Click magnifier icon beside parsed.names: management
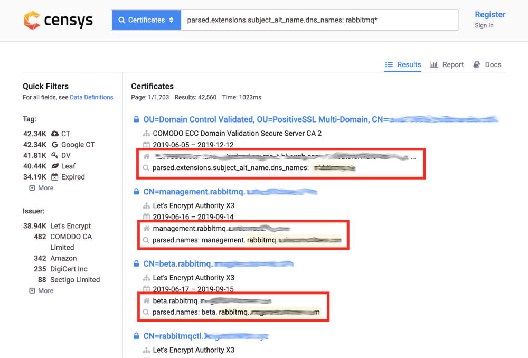Screen dimensions: 528x358 click(x=146, y=240)
